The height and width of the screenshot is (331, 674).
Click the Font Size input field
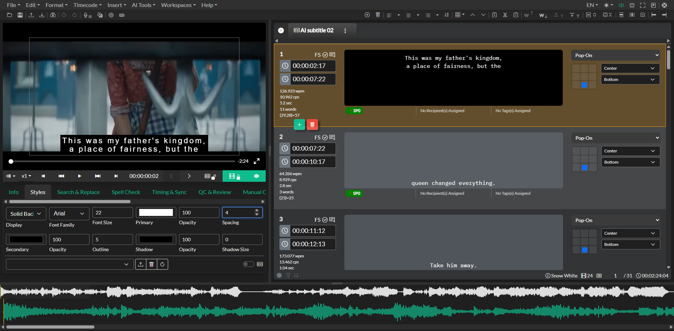tap(112, 213)
